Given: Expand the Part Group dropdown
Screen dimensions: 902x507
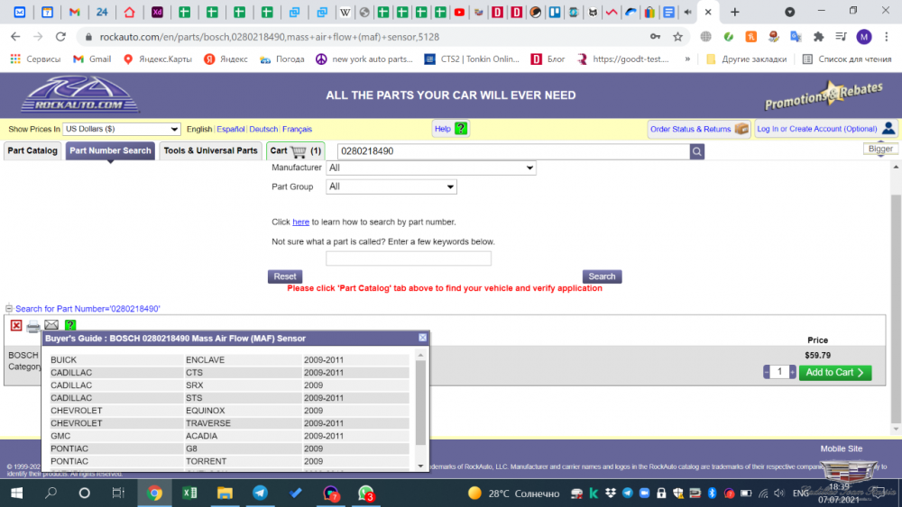Looking at the screenshot, I should (x=391, y=187).
